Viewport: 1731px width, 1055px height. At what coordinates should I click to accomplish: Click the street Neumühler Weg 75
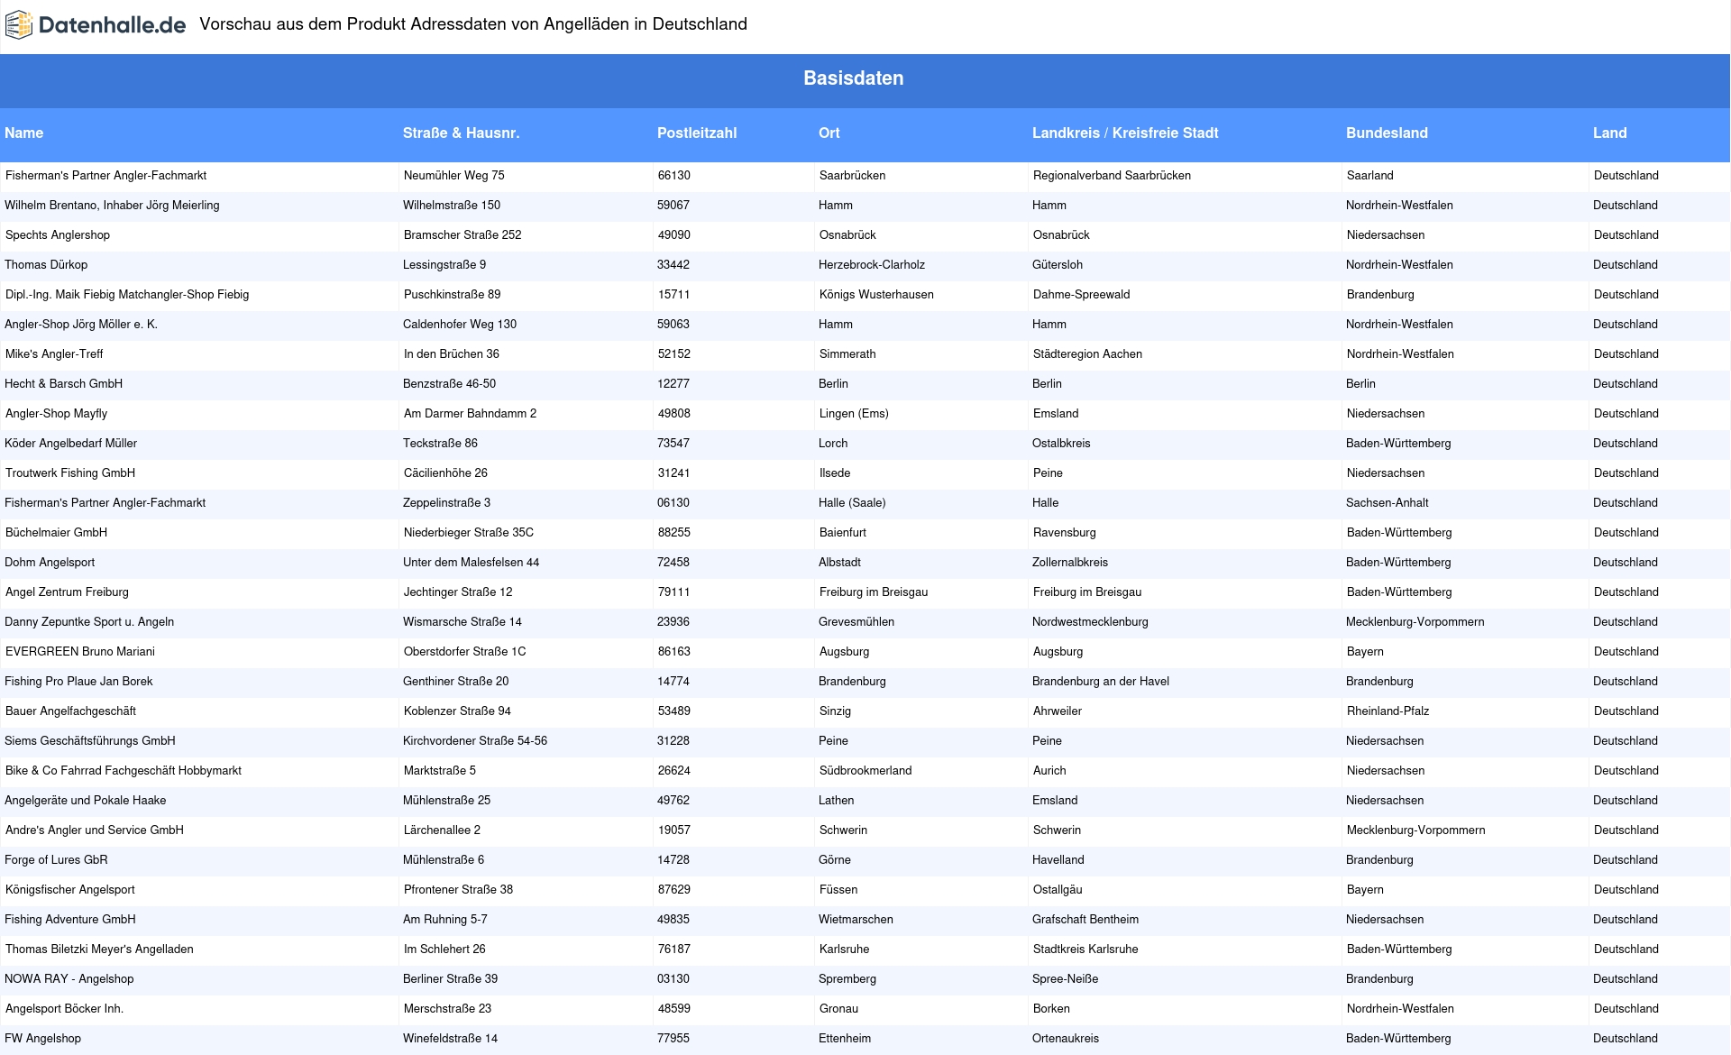454,176
